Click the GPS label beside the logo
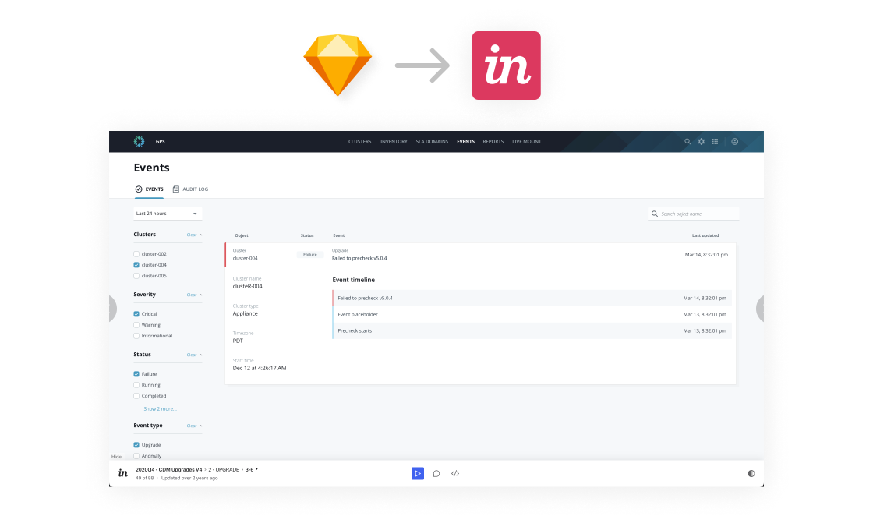 click(x=161, y=141)
